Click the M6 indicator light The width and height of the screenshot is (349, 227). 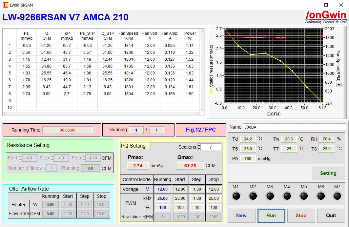(x=321, y=196)
